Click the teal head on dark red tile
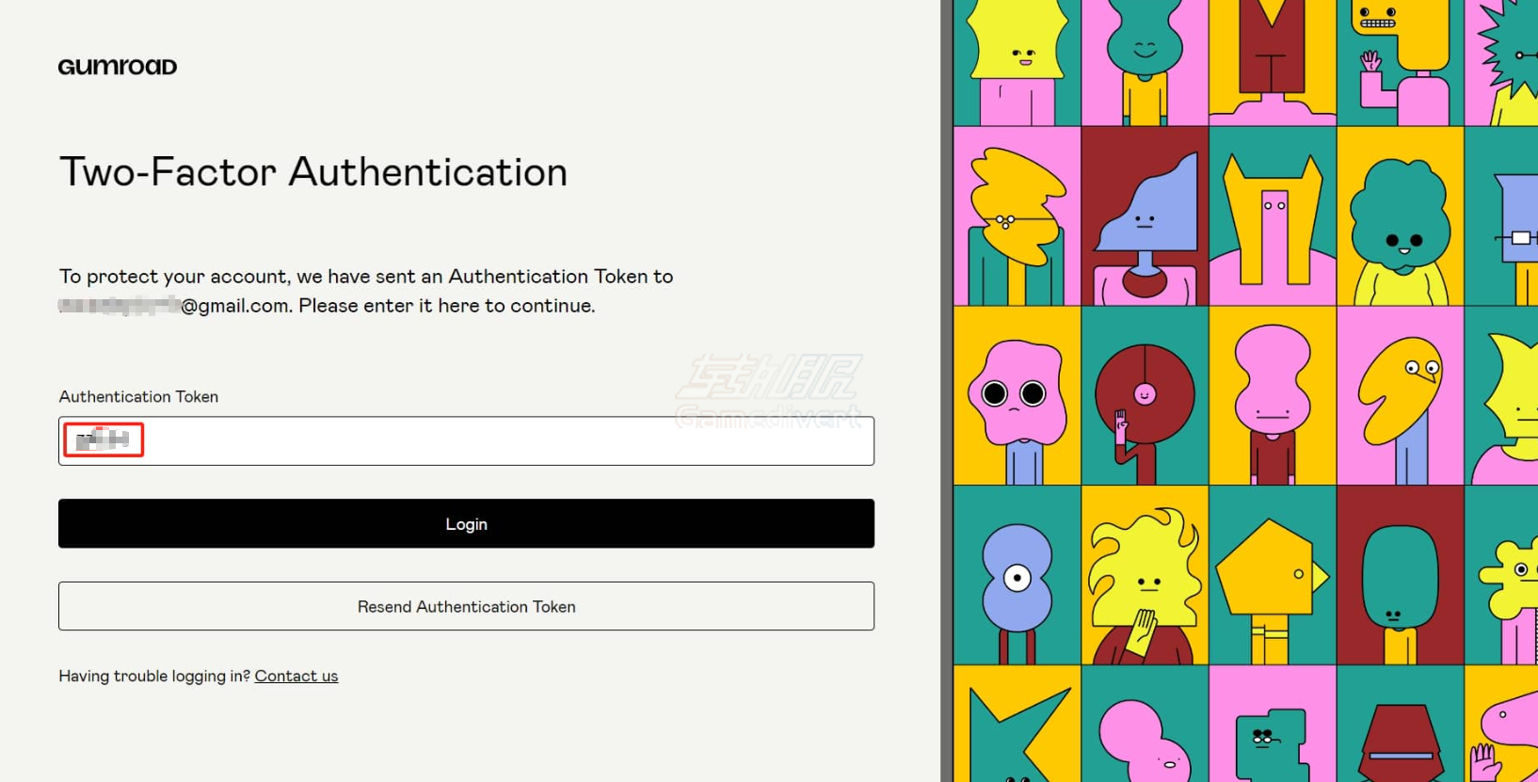This screenshot has width=1538, height=782. 1400,575
